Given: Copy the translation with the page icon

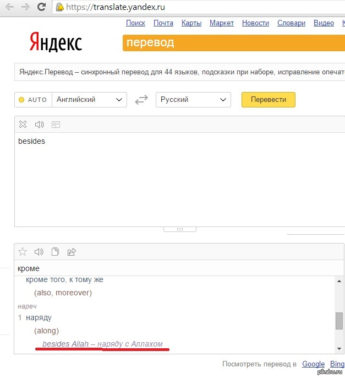Looking at the screenshot, I should [55, 252].
